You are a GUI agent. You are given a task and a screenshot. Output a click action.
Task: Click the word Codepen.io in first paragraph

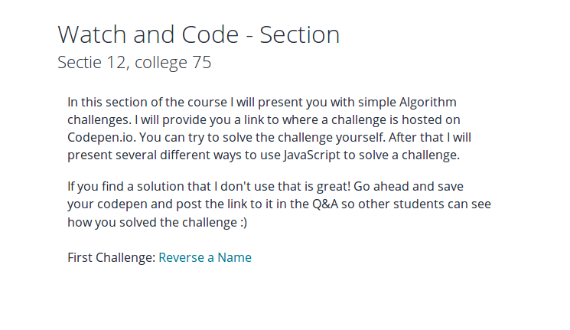click(102, 138)
